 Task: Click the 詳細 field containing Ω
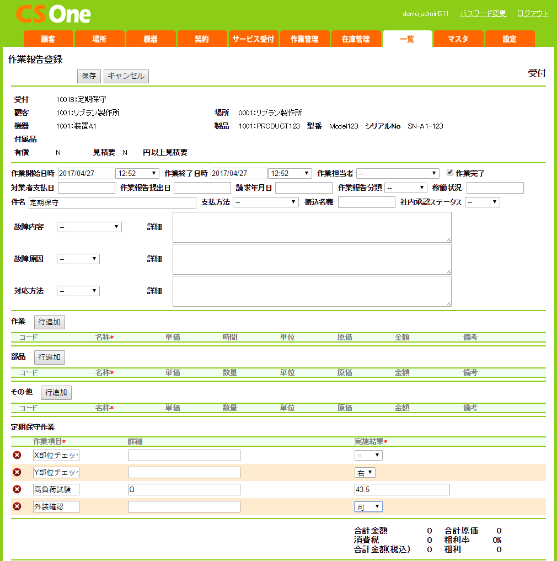[x=184, y=489]
